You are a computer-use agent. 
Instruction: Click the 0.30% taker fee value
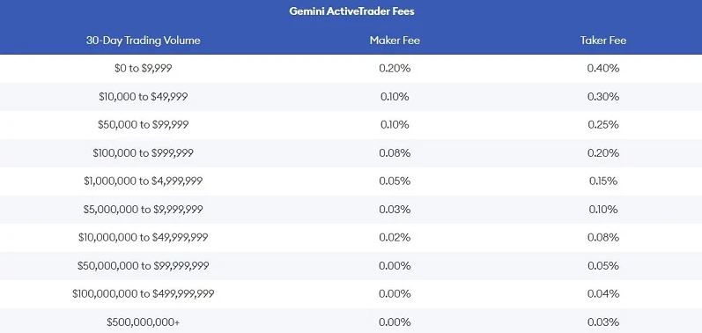tap(603, 97)
